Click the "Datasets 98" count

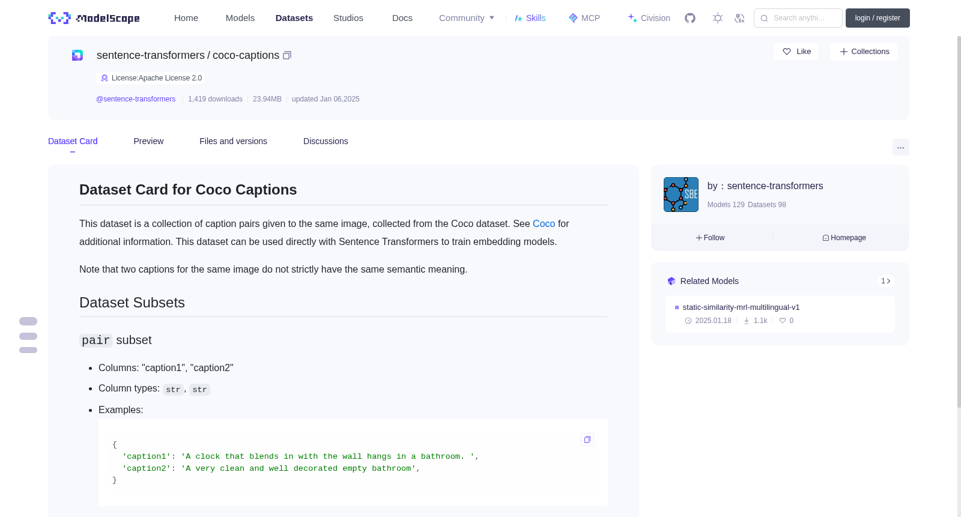click(x=767, y=205)
